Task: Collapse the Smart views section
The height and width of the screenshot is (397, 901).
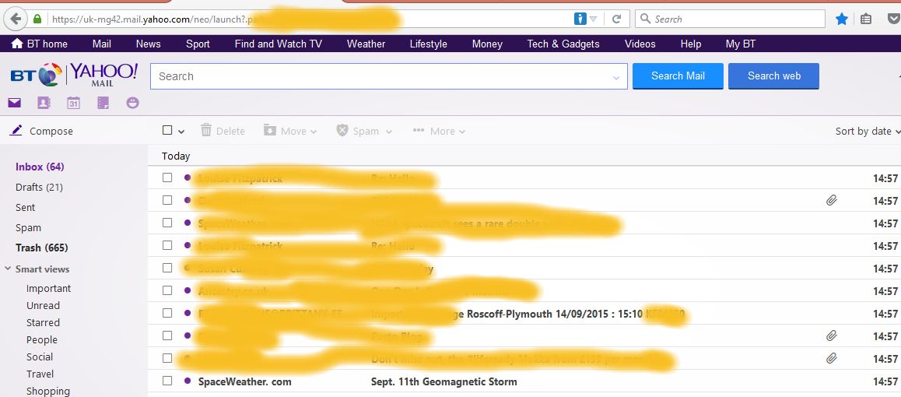Action: tap(8, 269)
